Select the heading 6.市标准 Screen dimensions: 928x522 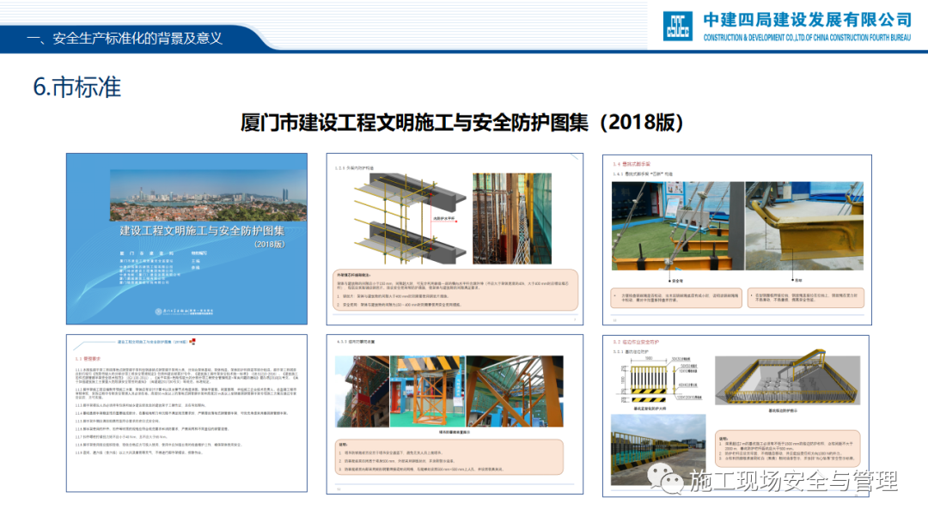pos(77,87)
